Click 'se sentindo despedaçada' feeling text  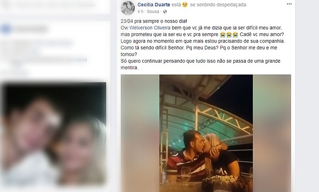pos(219,5)
